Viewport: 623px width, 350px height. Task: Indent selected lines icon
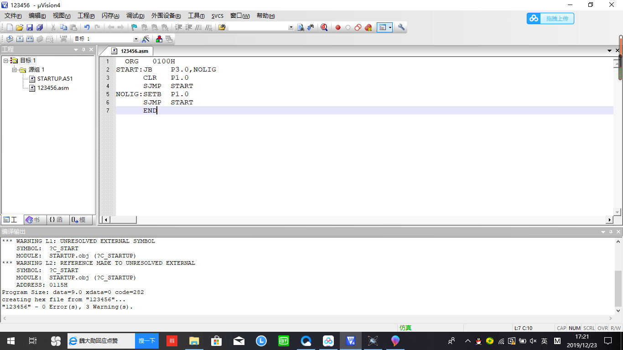[x=178, y=27]
